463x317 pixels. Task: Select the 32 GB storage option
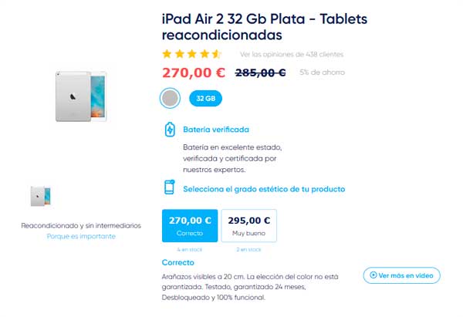tap(205, 98)
